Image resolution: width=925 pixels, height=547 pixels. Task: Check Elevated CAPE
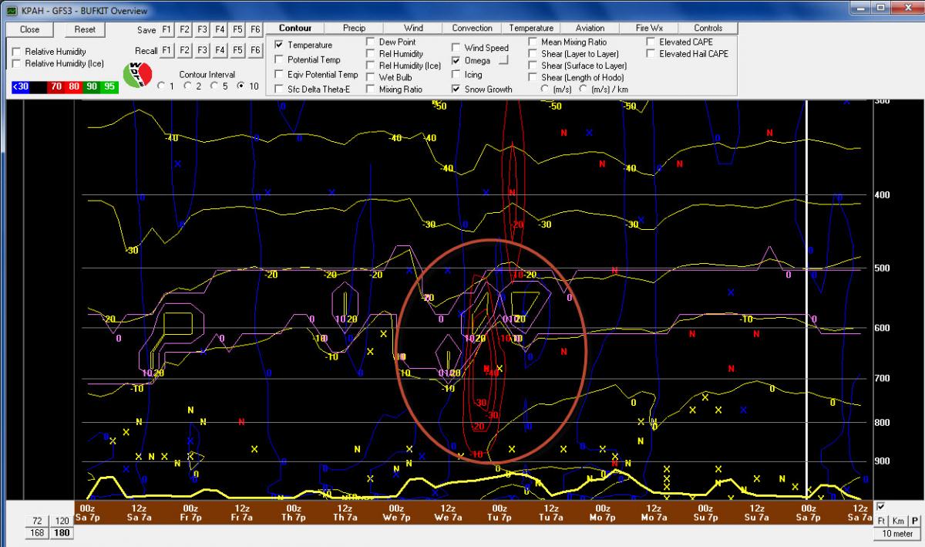[651, 42]
